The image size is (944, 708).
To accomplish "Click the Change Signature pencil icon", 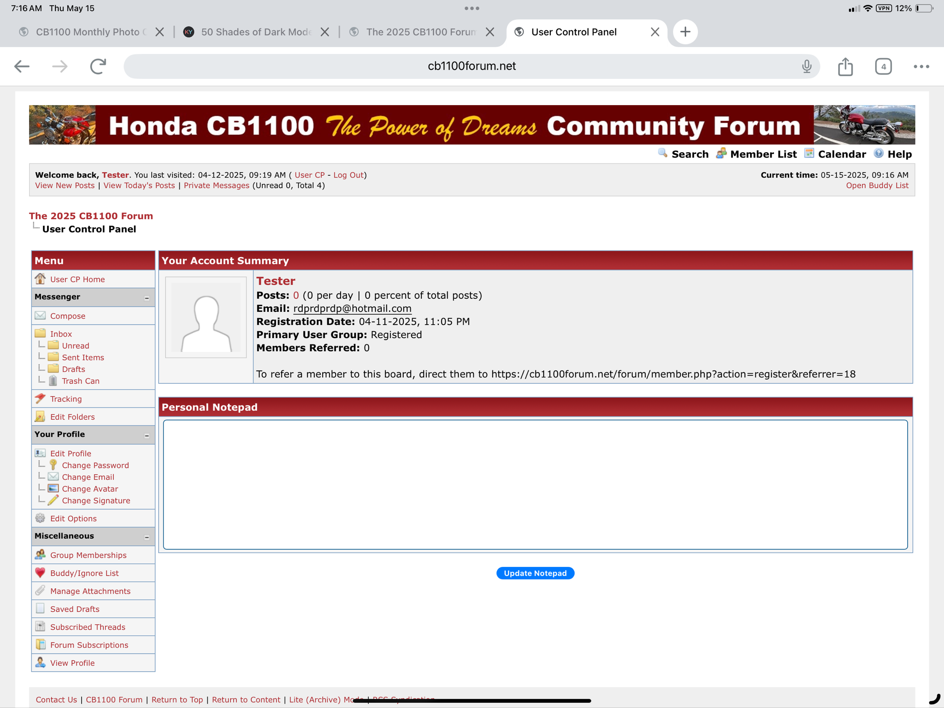I will point(53,500).
